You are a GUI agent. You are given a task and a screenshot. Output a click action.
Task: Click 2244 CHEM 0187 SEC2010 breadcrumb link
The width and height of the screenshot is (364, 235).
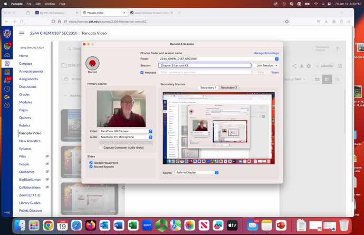pos(54,33)
